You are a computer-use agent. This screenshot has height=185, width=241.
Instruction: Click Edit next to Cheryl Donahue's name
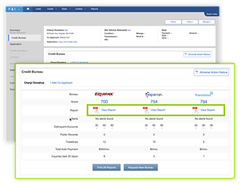click(66, 30)
